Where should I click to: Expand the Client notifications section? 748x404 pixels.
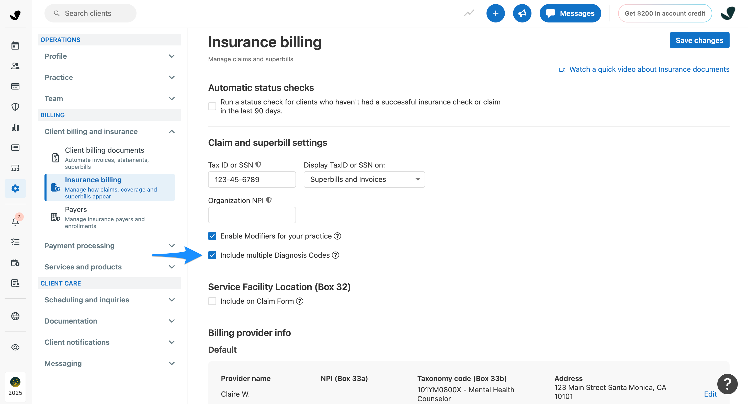(x=109, y=342)
